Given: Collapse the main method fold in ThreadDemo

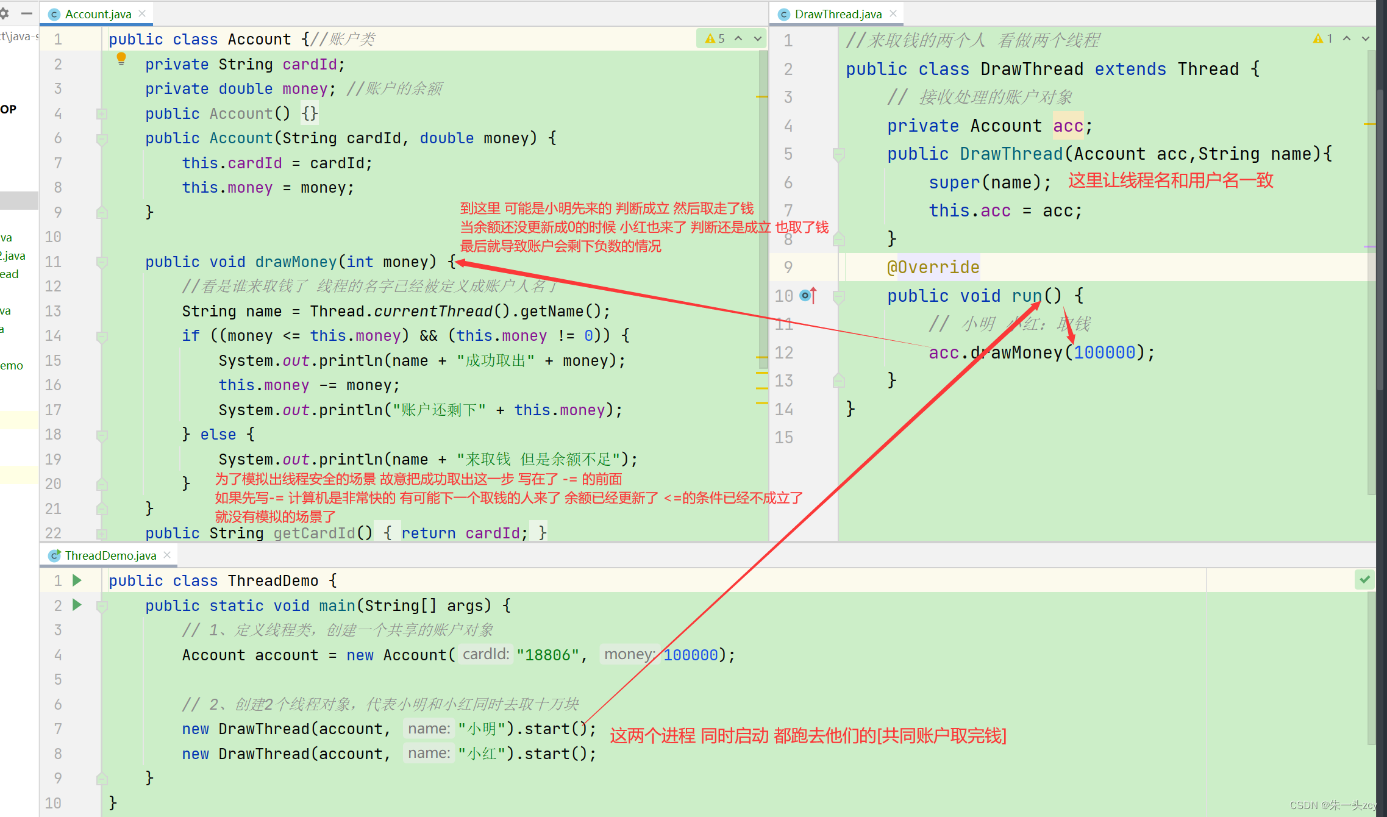Looking at the screenshot, I should point(102,607).
